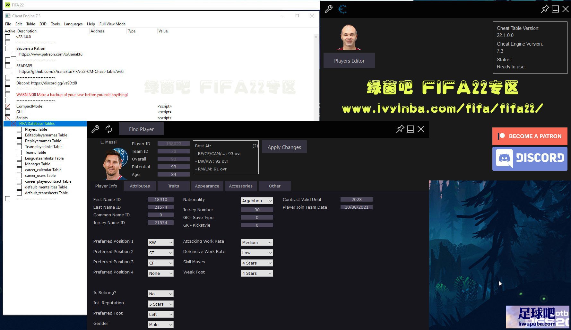Enable career_users Table checkbox
The width and height of the screenshot is (571, 330).
coord(19,176)
